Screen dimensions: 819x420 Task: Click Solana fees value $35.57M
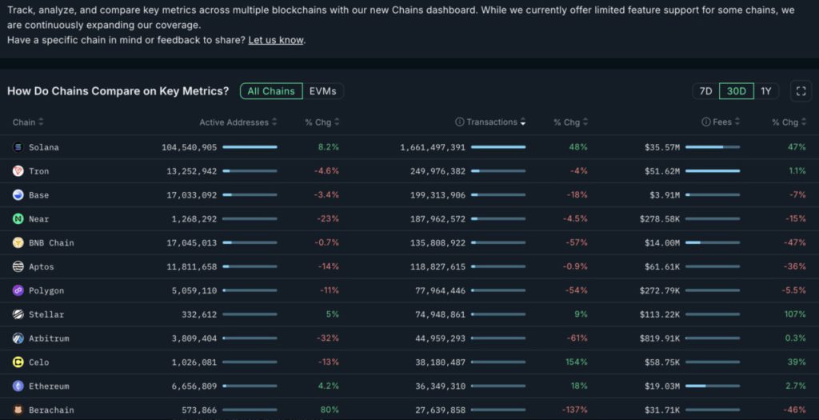[x=662, y=147]
